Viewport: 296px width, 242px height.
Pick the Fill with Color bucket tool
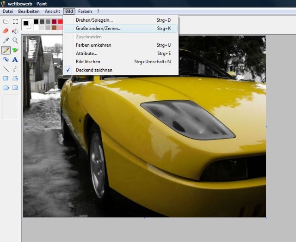pos(15,31)
